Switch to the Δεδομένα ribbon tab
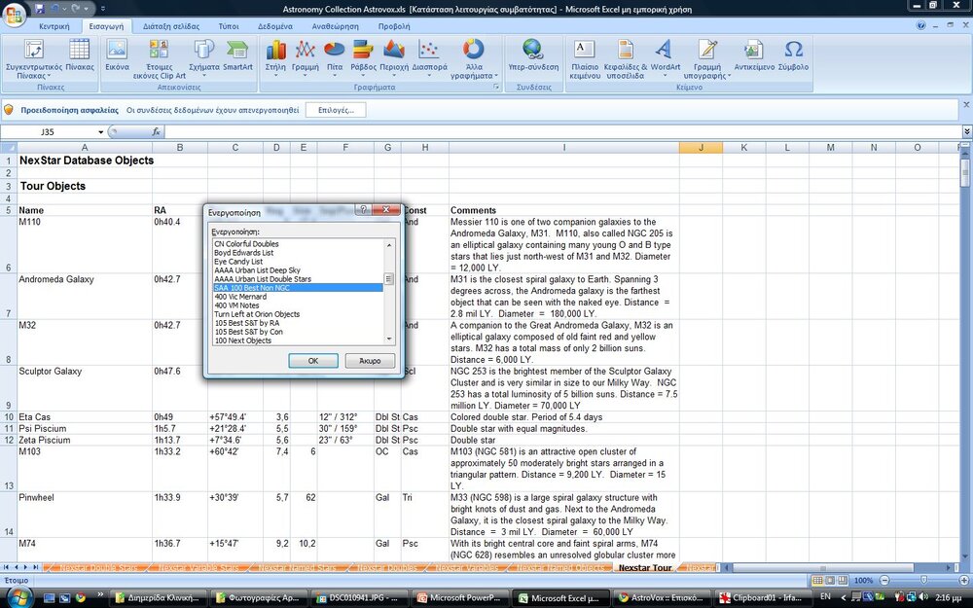 274,26
